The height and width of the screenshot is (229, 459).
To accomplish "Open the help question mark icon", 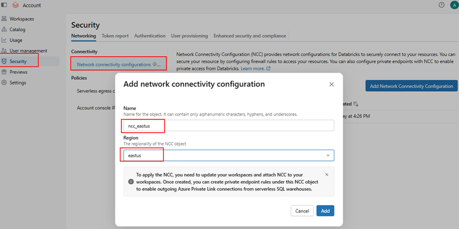I will [x=441, y=5].
